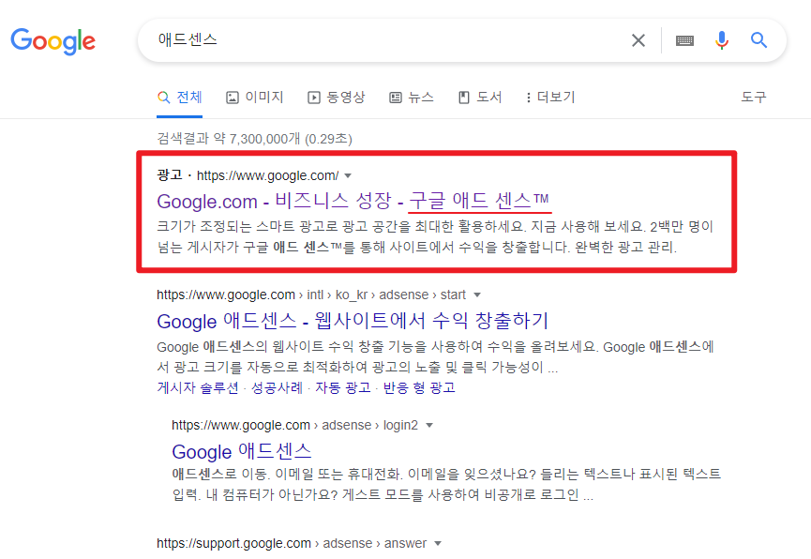Click in the search input containing 애드센스
This screenshot has height=559, width=811.
click(x=383, y=39)
